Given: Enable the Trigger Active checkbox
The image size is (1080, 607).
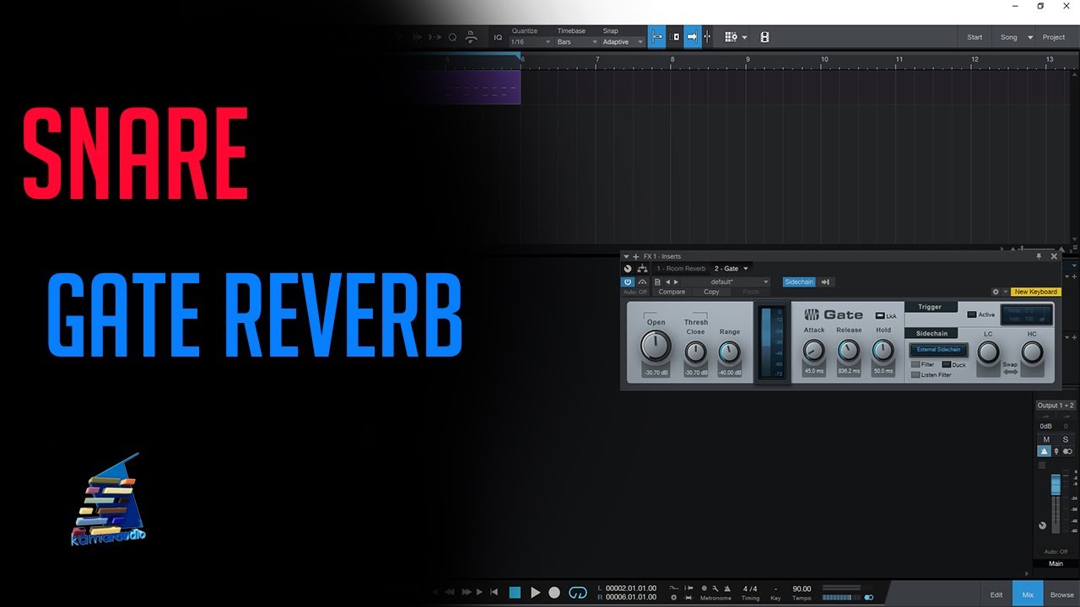Looking at the screenshot, I should pyautogui.click(x=972, y=314).
